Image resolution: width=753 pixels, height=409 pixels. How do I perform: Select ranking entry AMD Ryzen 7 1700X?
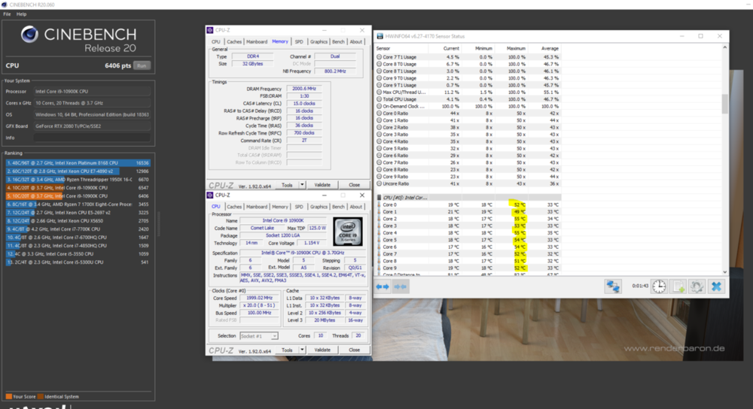78,204
